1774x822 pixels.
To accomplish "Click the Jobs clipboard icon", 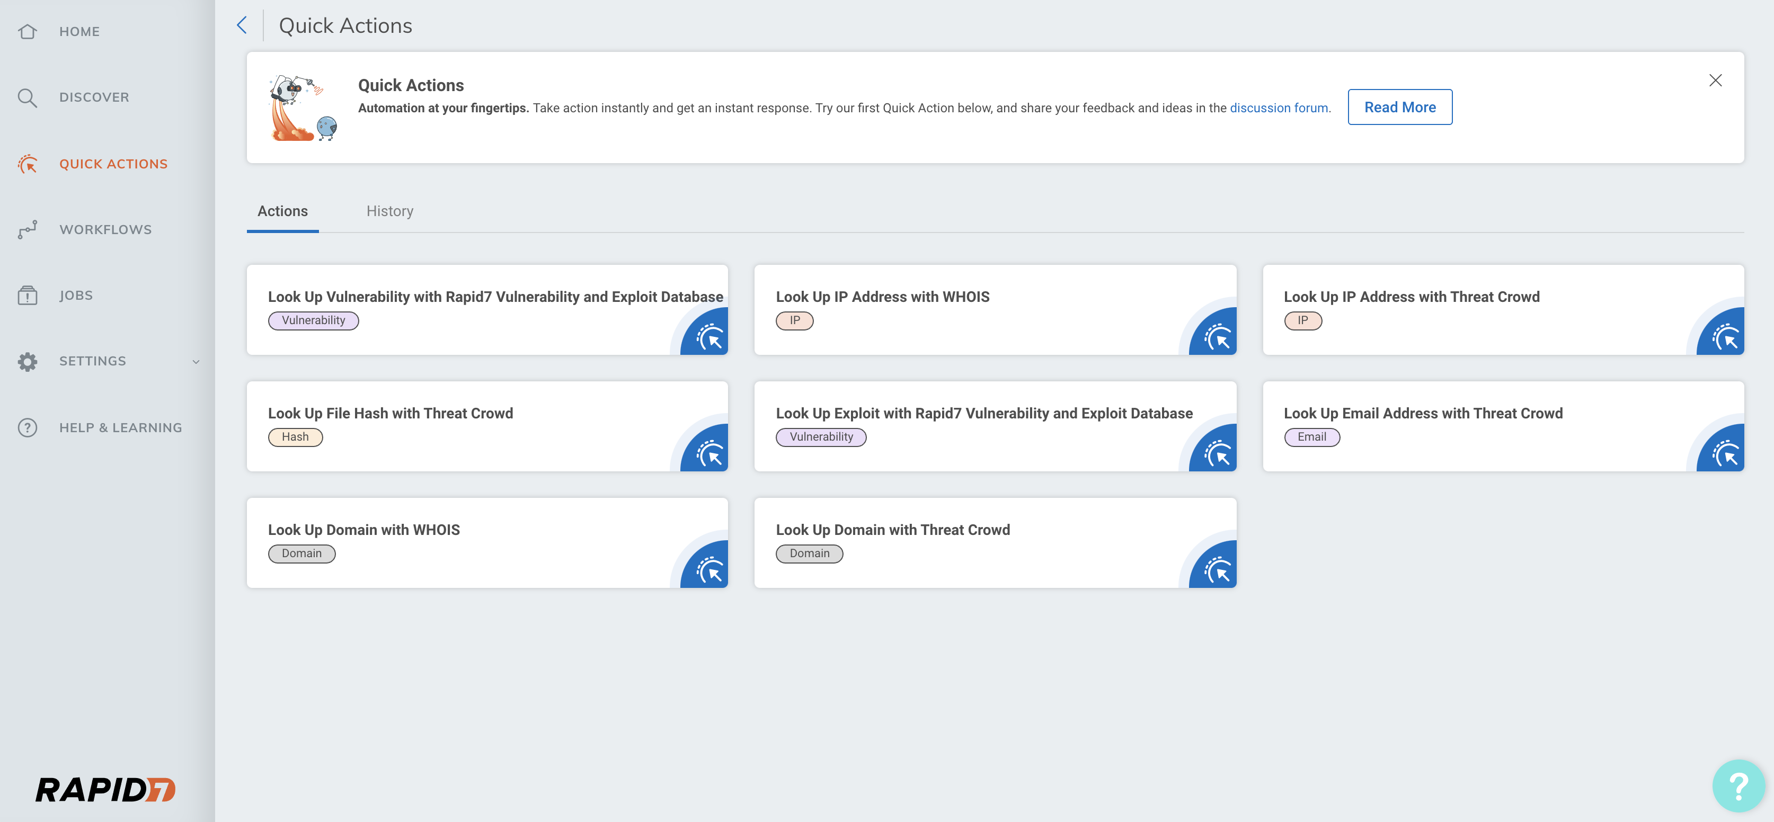I will click(x=28, y=296).
